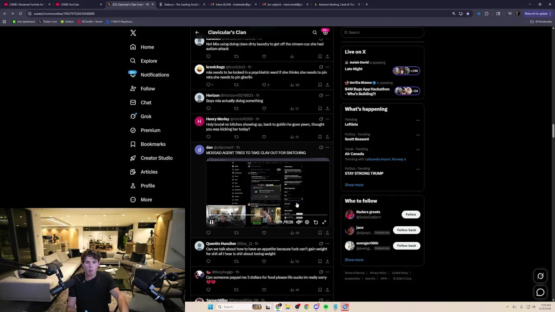
Task: Search within Clavicular's Clan community
Action: click(x=315, y=32)
